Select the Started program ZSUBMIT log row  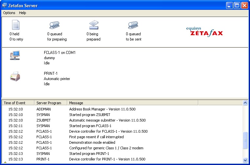(x=89, y=115)
